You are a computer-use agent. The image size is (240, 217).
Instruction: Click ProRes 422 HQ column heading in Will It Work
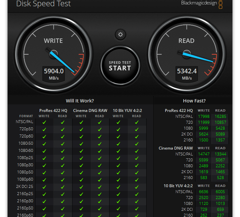[53, 111]
